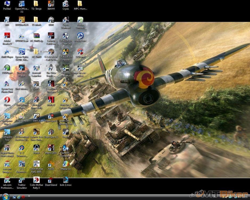
Task: Select the Portal game icon
Action: coord(36,148)
